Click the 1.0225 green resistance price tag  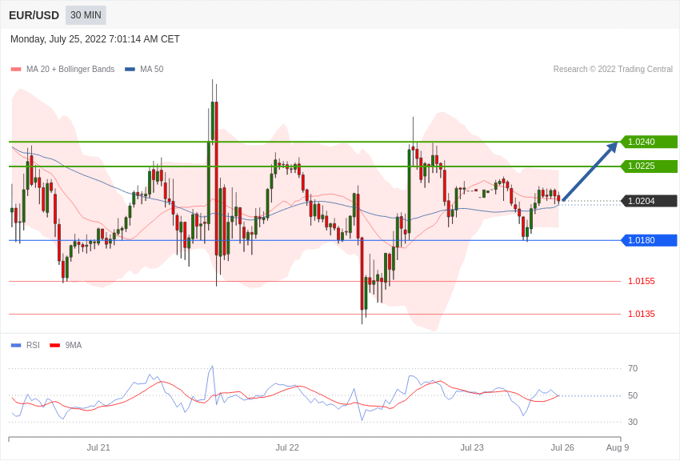pos(649,166)
